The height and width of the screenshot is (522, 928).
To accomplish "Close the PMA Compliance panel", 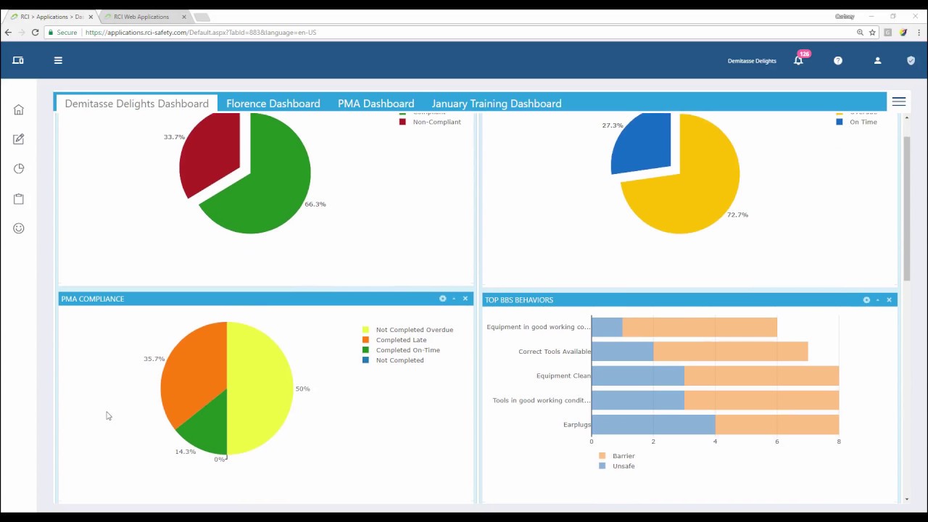I will pyautogui.click(x=465, y=299).
